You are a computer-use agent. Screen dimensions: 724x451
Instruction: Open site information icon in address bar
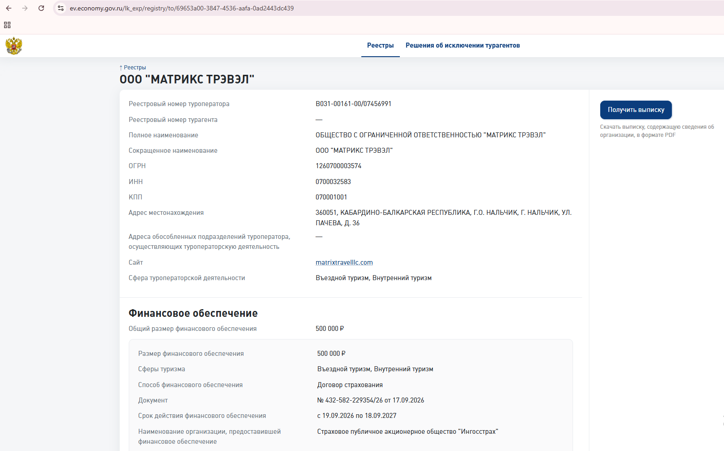(61, 8)
